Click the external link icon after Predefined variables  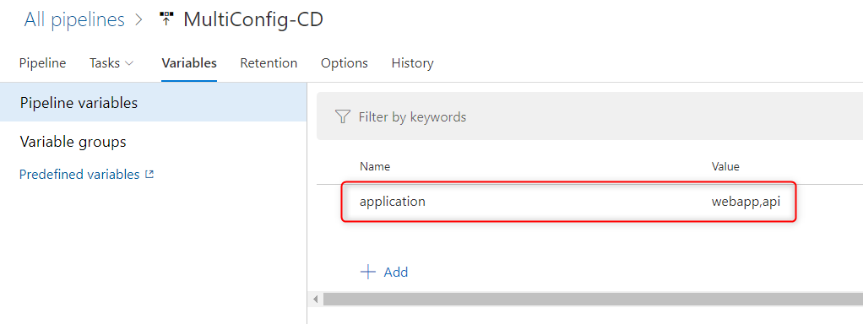149,175
